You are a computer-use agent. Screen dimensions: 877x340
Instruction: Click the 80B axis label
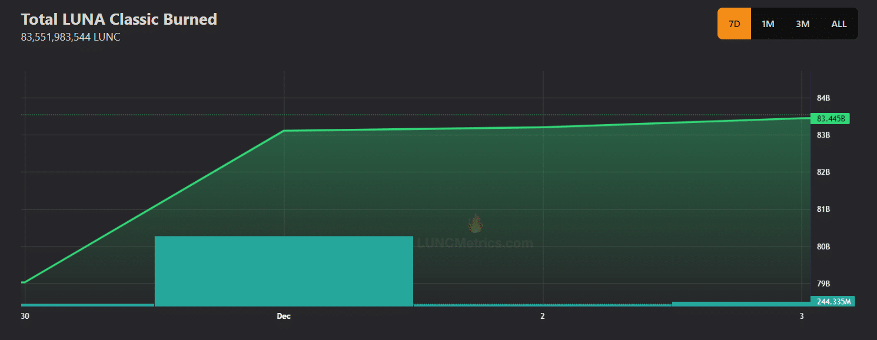click(x=823, y=246)
